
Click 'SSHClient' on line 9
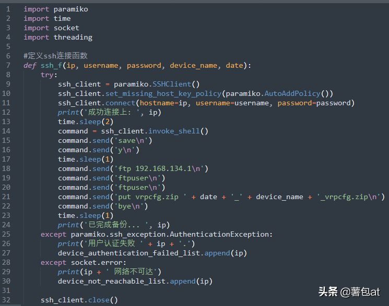click(172, 84)
